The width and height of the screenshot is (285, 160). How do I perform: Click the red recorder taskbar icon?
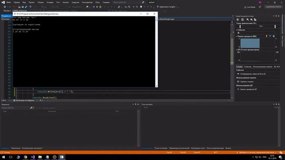pos(54,157)
